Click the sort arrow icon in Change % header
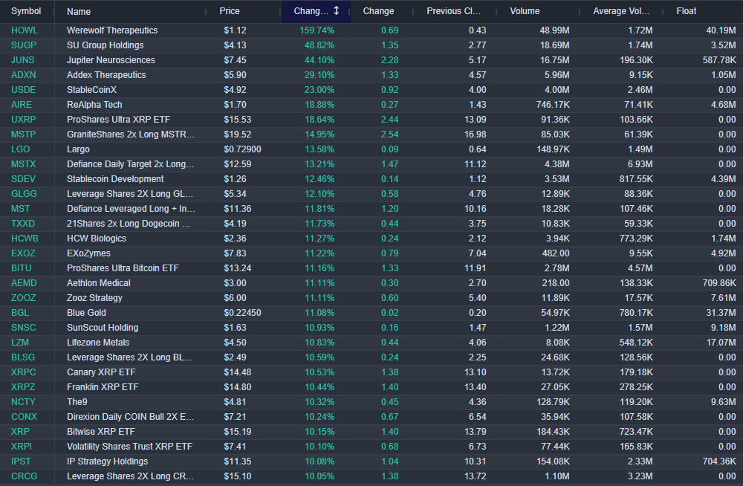This screenshot has height=486, width=743. pyautogui.click(x=337, y=11)
